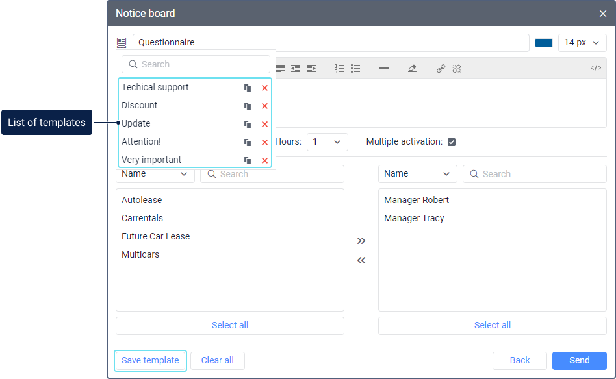This screenshot has width=616, height=379.
Task: Open the blue header color swatch
Action: (x=544, y=43)
